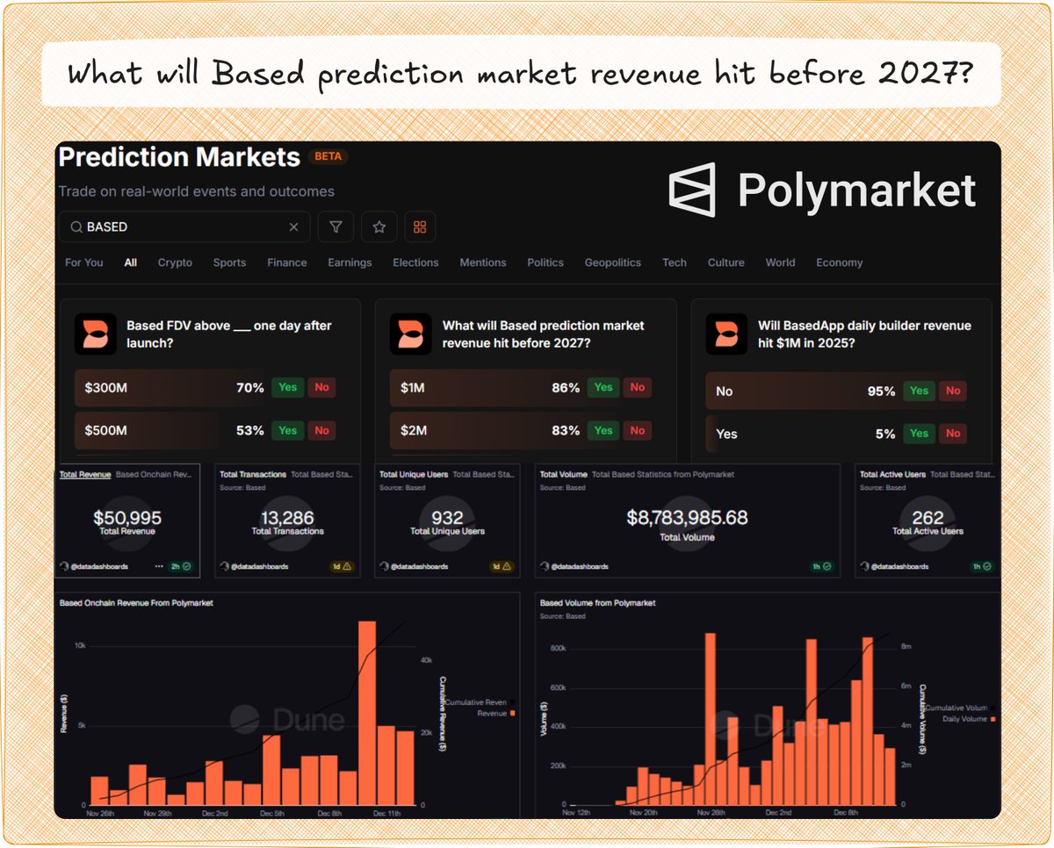1054x848 pixels.
Task: Switch to grid view icon
Action: tap(420, 227)
